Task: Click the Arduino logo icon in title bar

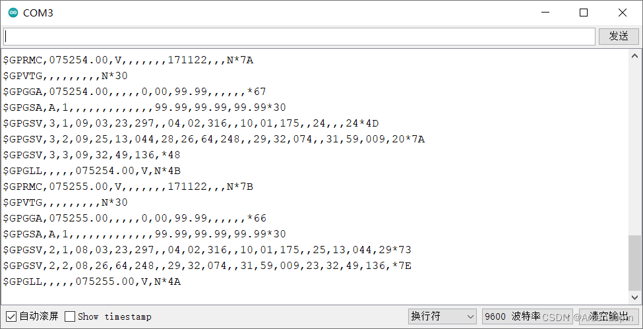Action: coord(13,13)
